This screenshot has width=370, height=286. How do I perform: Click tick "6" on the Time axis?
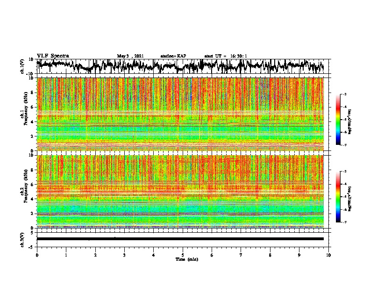pyautogui.click(x=212, y=255)
